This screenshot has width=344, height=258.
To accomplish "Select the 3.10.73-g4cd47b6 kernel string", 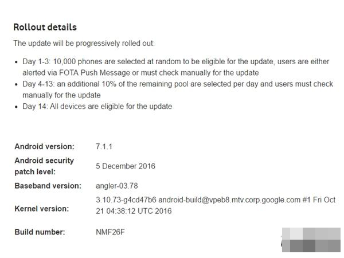I will click(x=126, y=200).
